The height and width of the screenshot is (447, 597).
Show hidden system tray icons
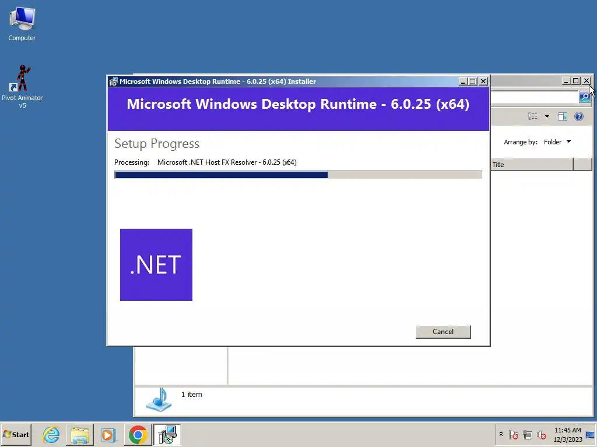(x=501, y=434)
